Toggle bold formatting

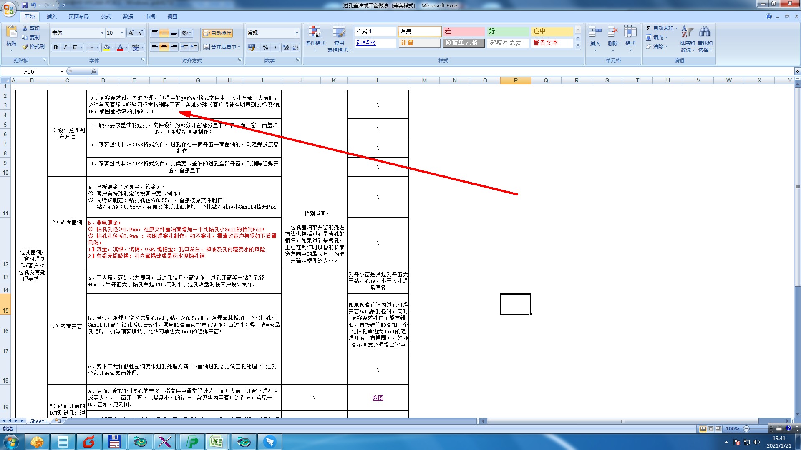click(x=55, y=47)
